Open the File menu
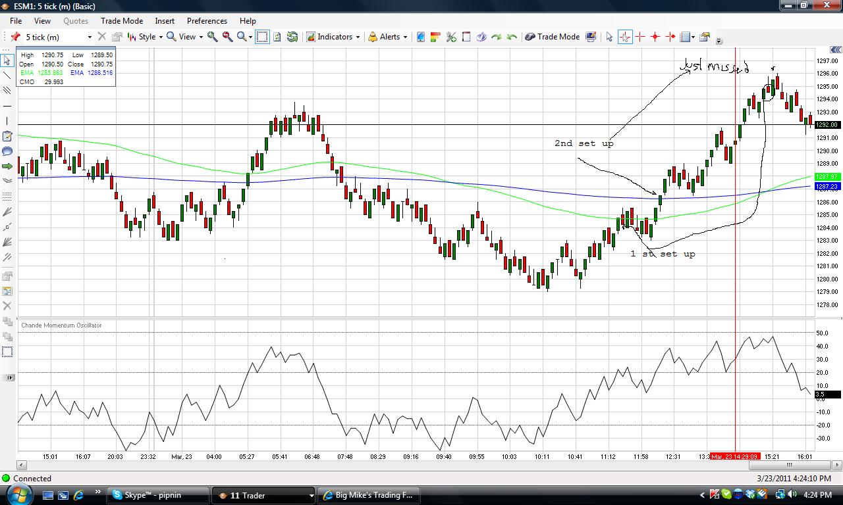 click(16, 21)
